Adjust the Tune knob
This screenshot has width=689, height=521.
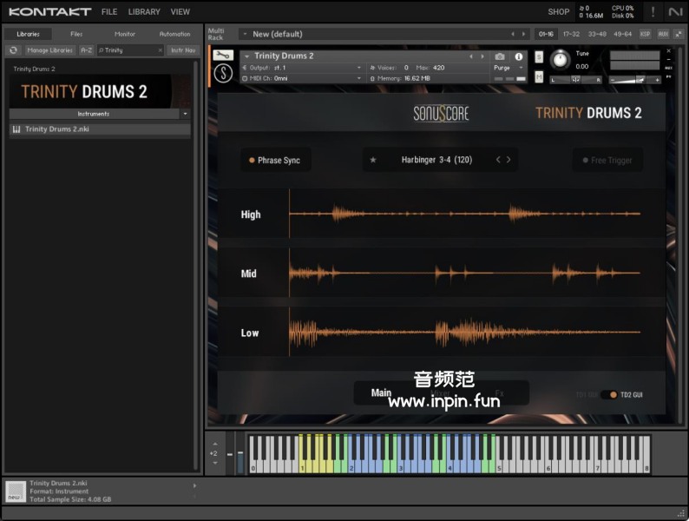(560, 59)
